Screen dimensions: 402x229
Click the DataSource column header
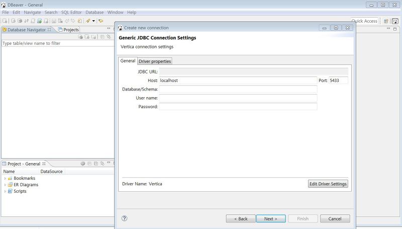pyautogui.click(x=52, y=171)
